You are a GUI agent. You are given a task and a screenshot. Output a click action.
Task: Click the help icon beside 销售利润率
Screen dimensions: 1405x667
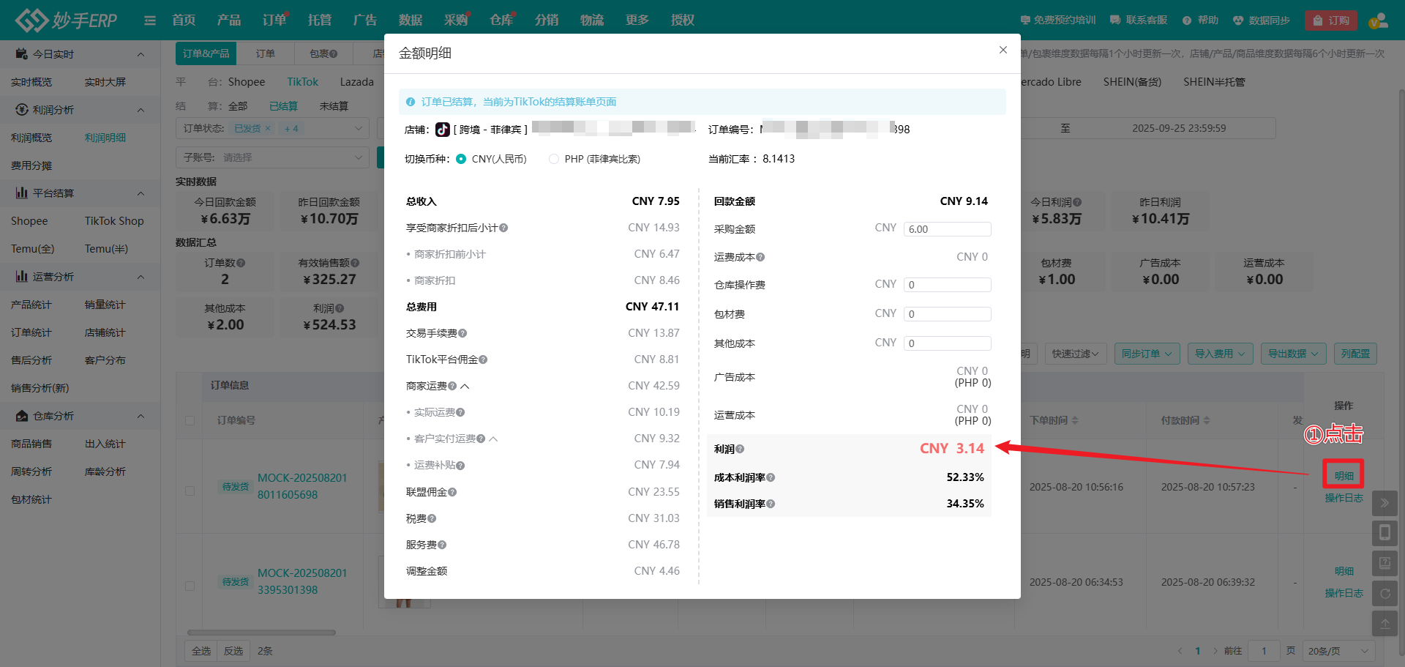(x=771, y=504)
